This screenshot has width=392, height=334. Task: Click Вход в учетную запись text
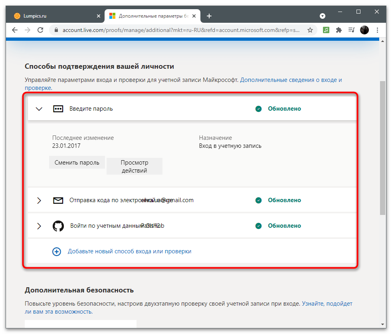click(x=230, y=145)
